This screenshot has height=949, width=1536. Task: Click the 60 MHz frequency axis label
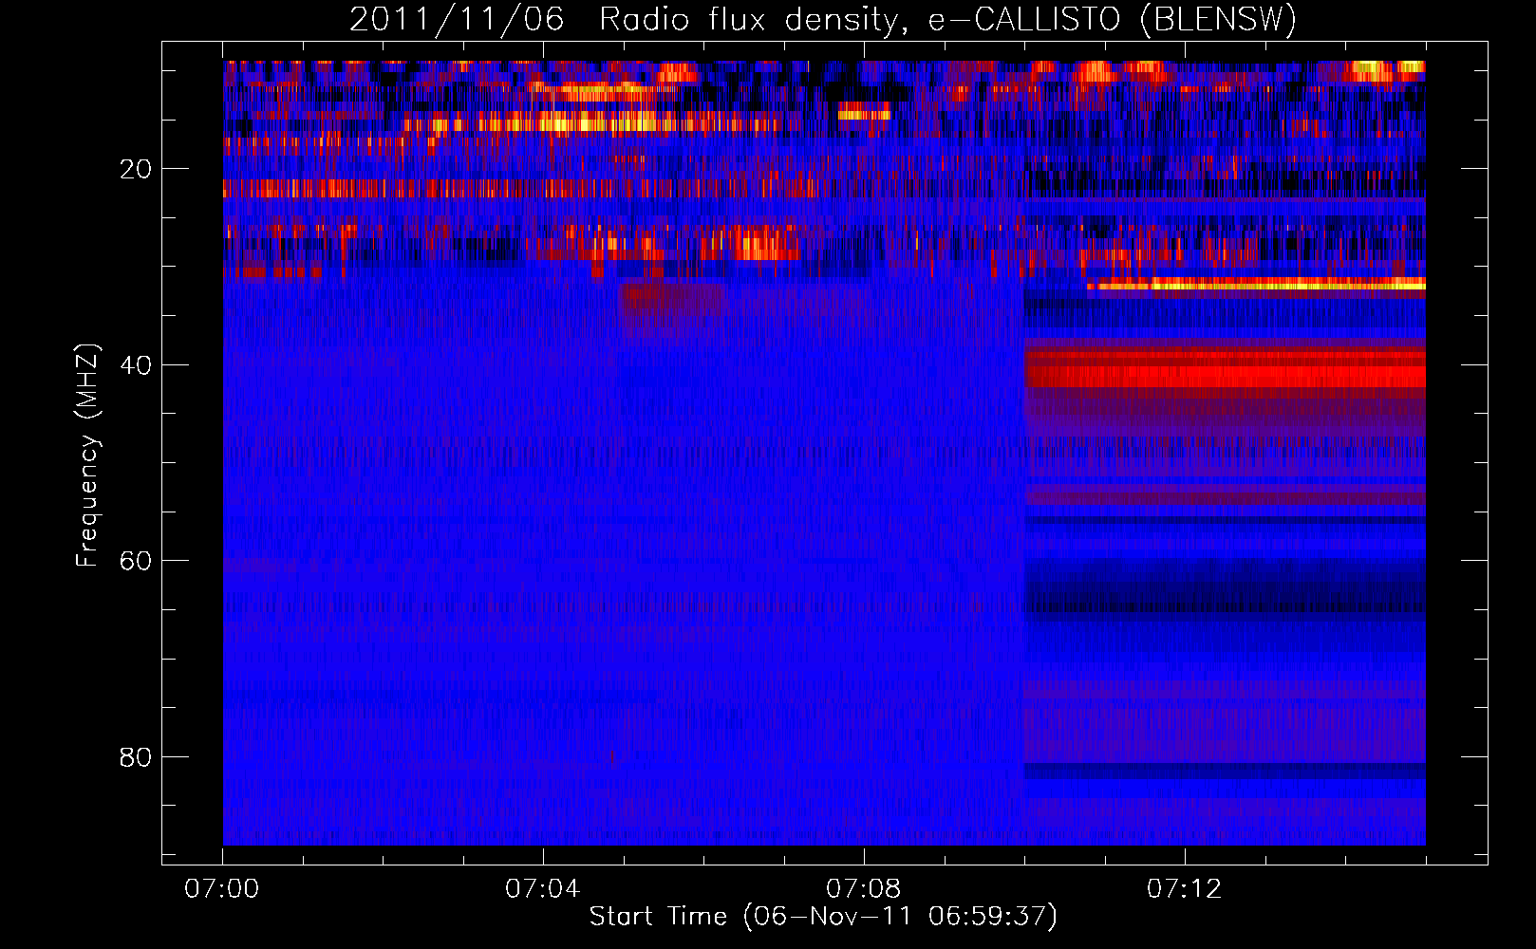136,561
